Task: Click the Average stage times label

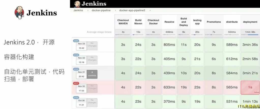Action: pyautogui.click(x=99, y=32)
